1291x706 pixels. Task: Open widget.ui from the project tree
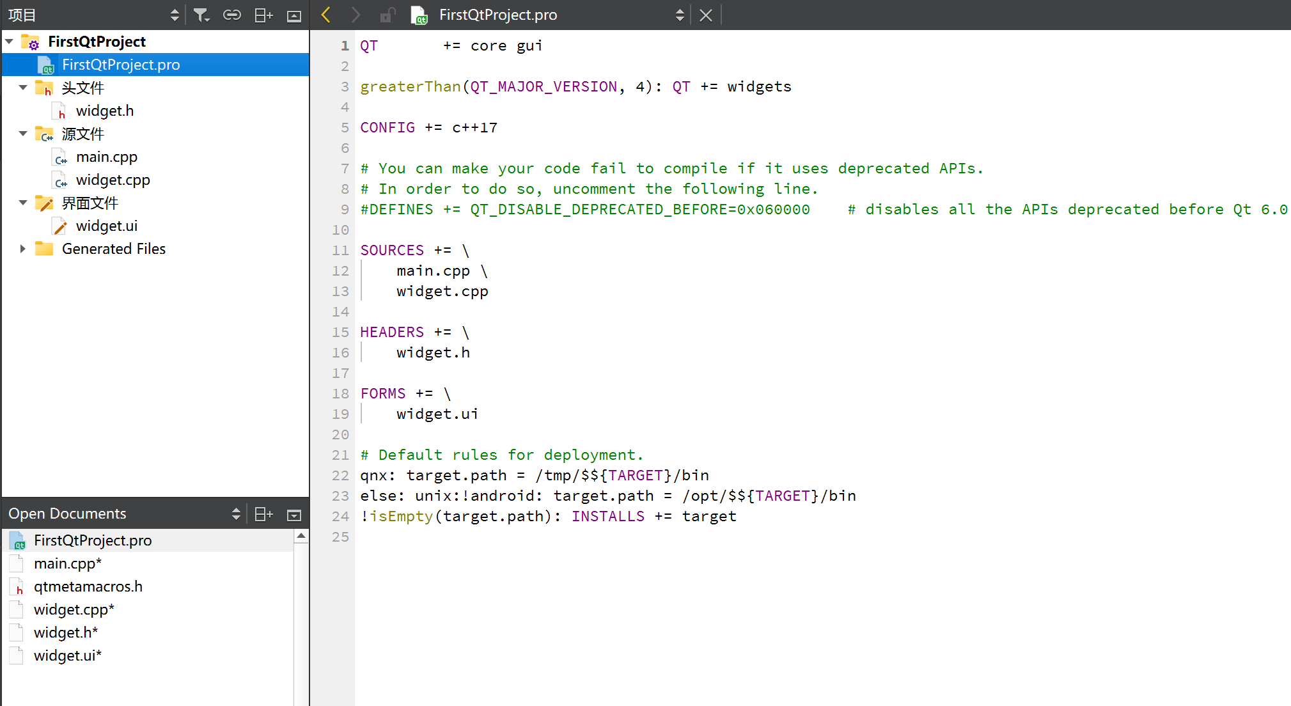coord(107,226)
